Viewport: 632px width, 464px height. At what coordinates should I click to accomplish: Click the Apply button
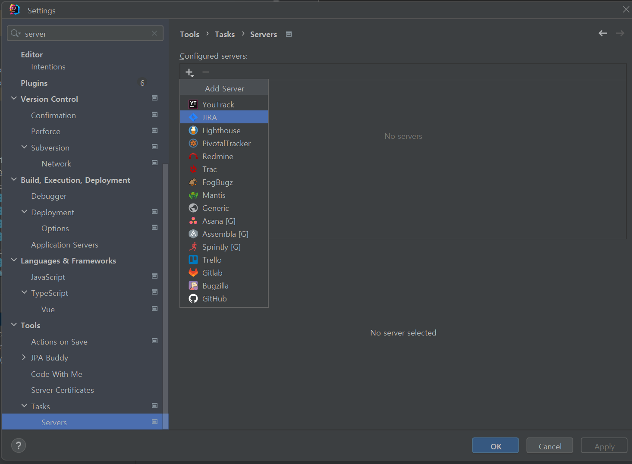pos(604,446)
